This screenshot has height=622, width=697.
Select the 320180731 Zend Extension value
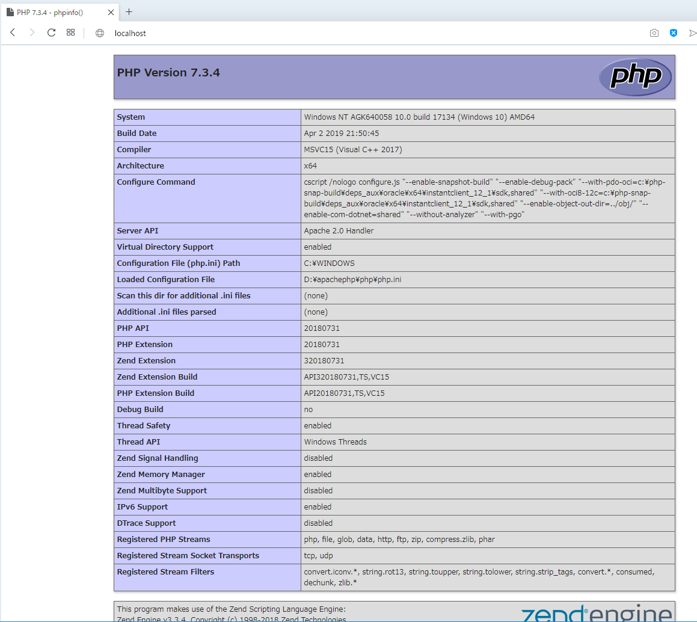coord(324,360)
